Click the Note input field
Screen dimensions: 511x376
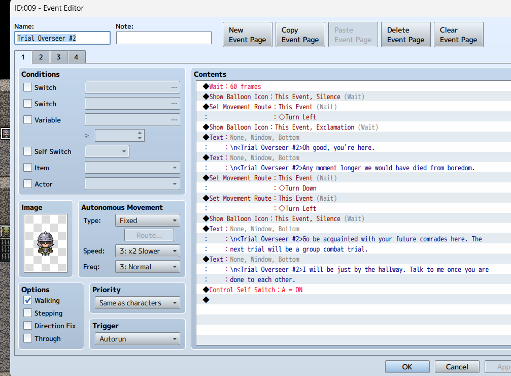click(x=163, y=38)
